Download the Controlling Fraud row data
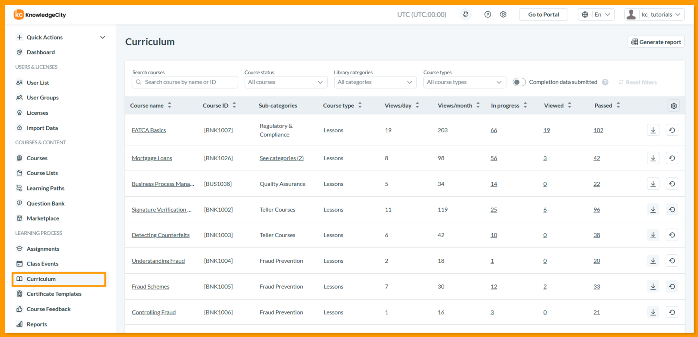Viewport: 698px width, 337px height. (x=653, y=312)
